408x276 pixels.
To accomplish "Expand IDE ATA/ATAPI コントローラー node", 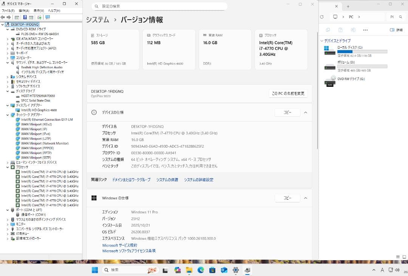I will (8, 39).
